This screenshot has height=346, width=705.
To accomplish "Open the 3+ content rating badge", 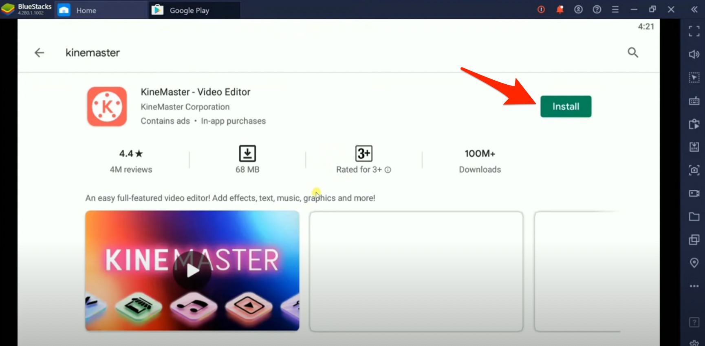I will 364,153.
